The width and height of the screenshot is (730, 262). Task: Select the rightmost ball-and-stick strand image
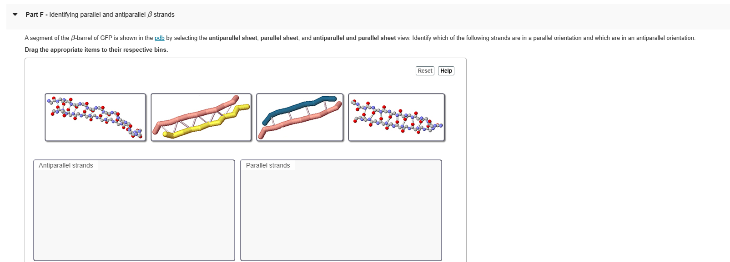pyautogui.click(x=397, y=118)
